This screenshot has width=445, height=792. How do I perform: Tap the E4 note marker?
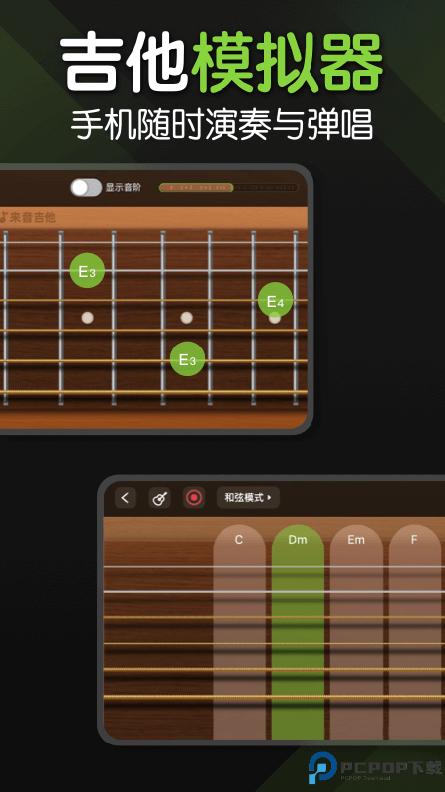(x=275, y=300)
